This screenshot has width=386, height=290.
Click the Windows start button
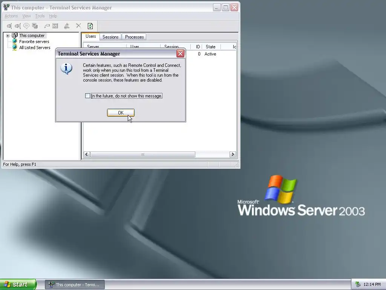[x=18, y=285]
